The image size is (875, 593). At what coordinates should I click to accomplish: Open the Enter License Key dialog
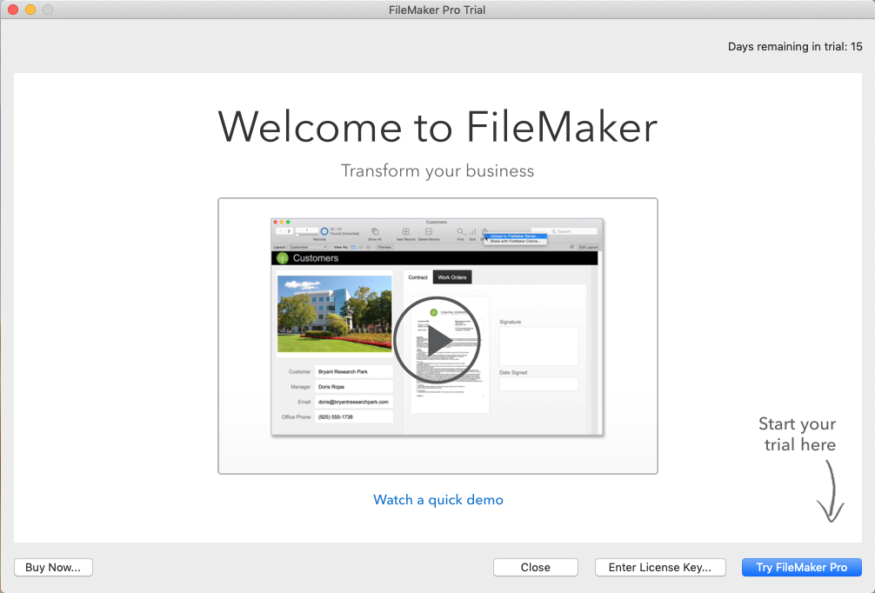tap(660, 567)
